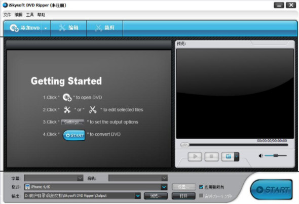The height and width of the screenshot is (204, 299).
Task: Click the browse (浏览...) button
Action: (156, 196)
